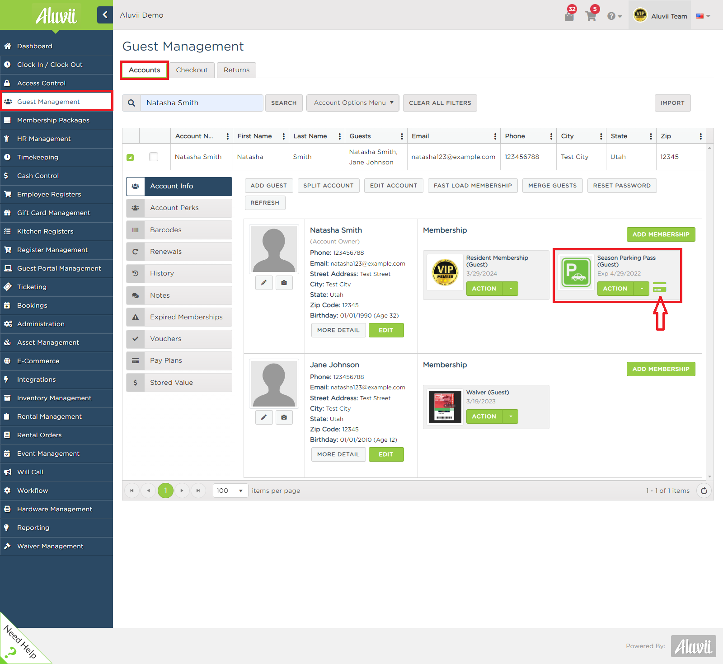Click the SPLIT ACCOUNT button
Screen dimensions: 723x664
point(329,186)
